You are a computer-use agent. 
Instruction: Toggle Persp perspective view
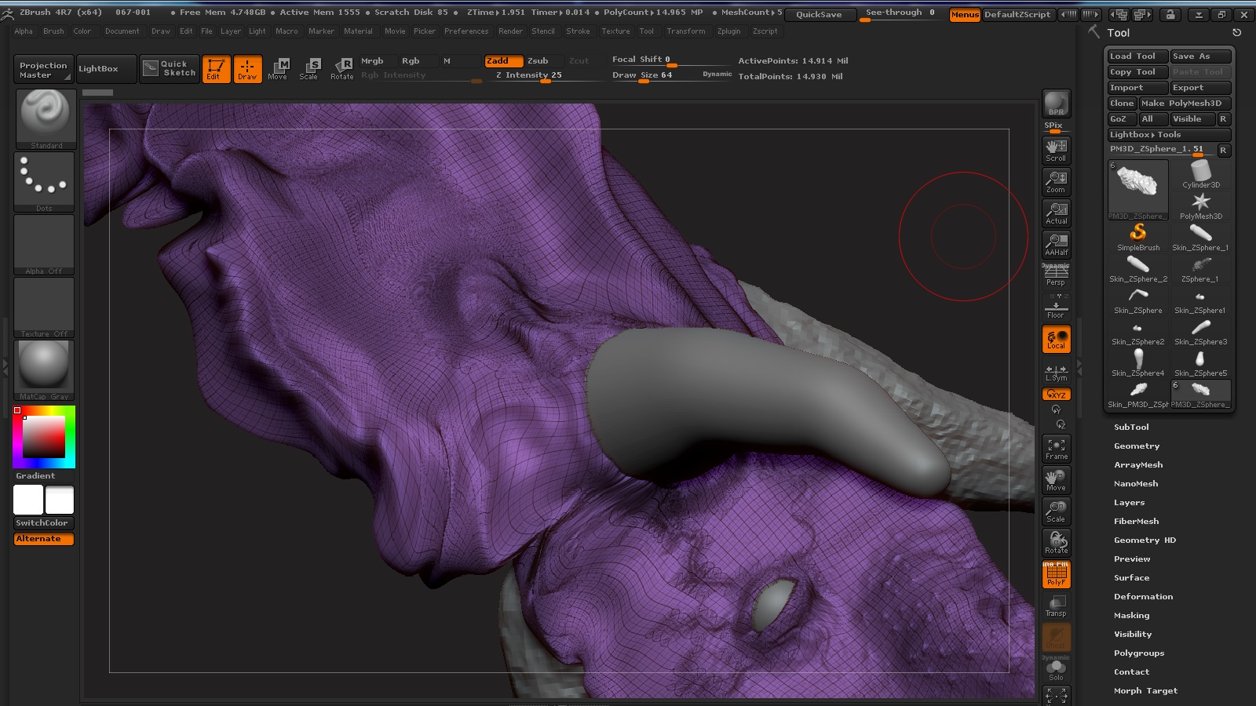coord(1056,275)
